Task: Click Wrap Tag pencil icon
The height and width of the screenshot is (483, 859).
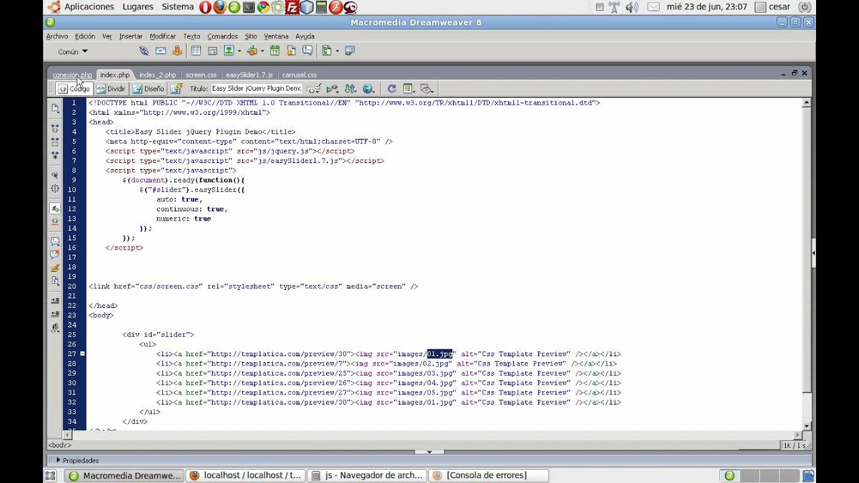Action: coord(55,268)
